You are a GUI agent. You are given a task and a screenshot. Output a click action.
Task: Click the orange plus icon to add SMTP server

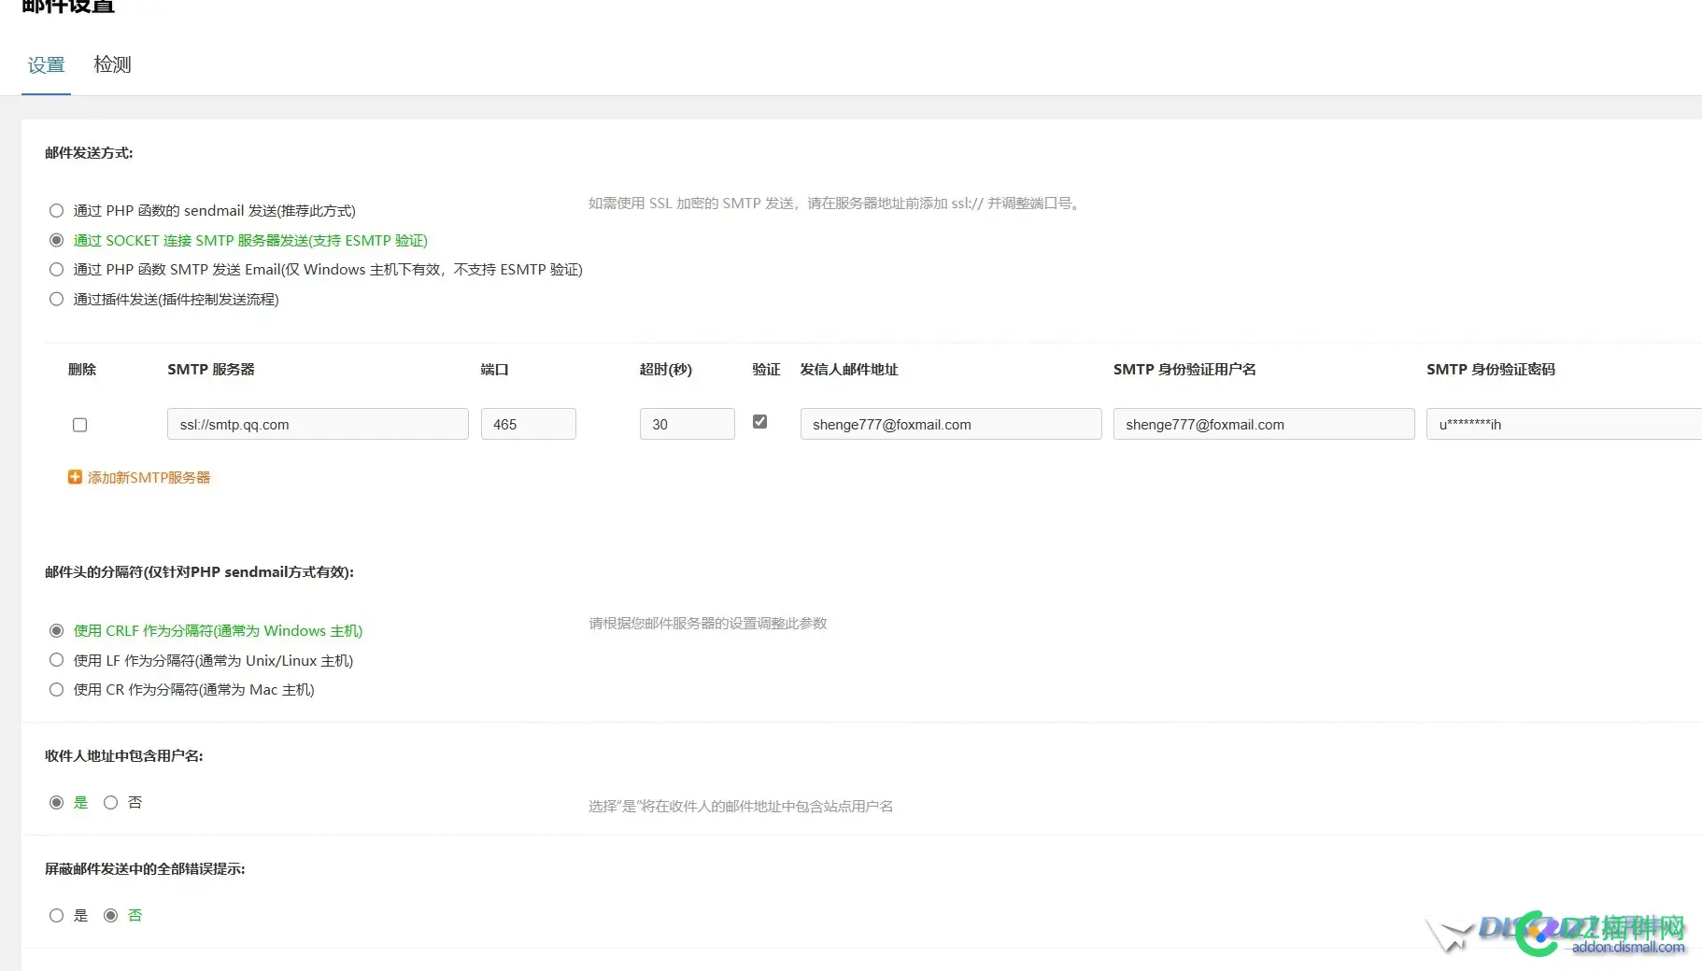(75, 477)
